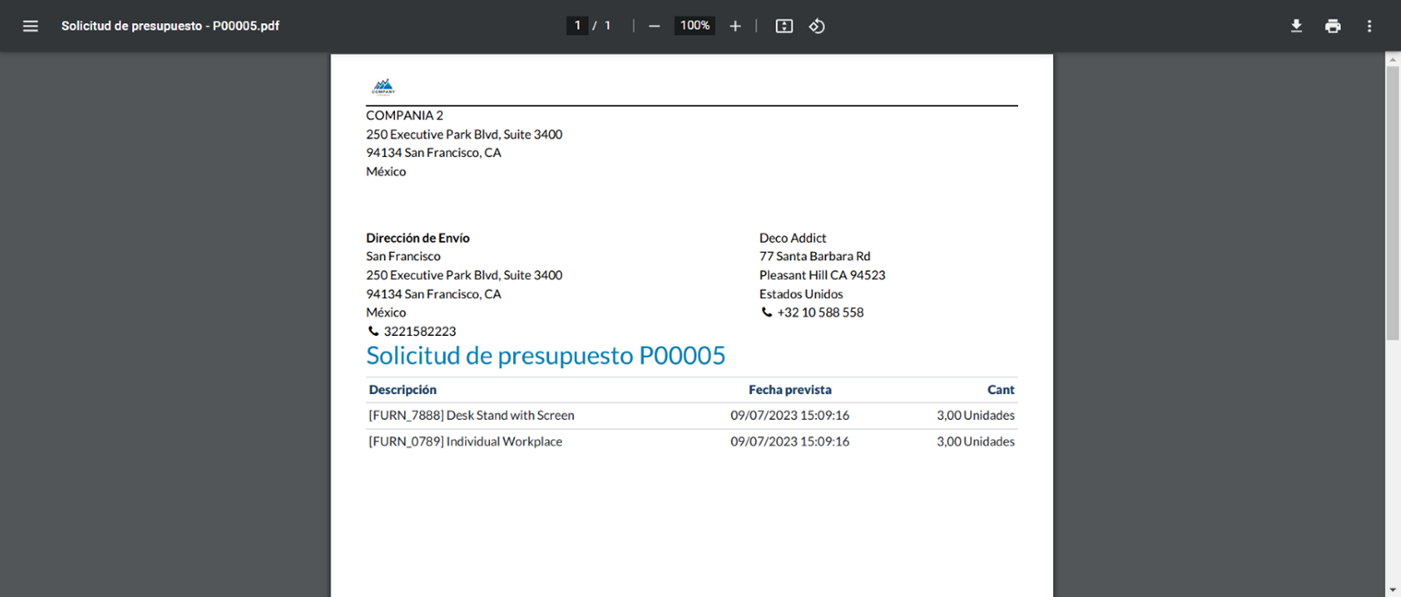Click the Deco Addict phone number
Image resolution: width=1401 pixels, height=597 pixels.
pyautogui.click(x=820, y=313)
